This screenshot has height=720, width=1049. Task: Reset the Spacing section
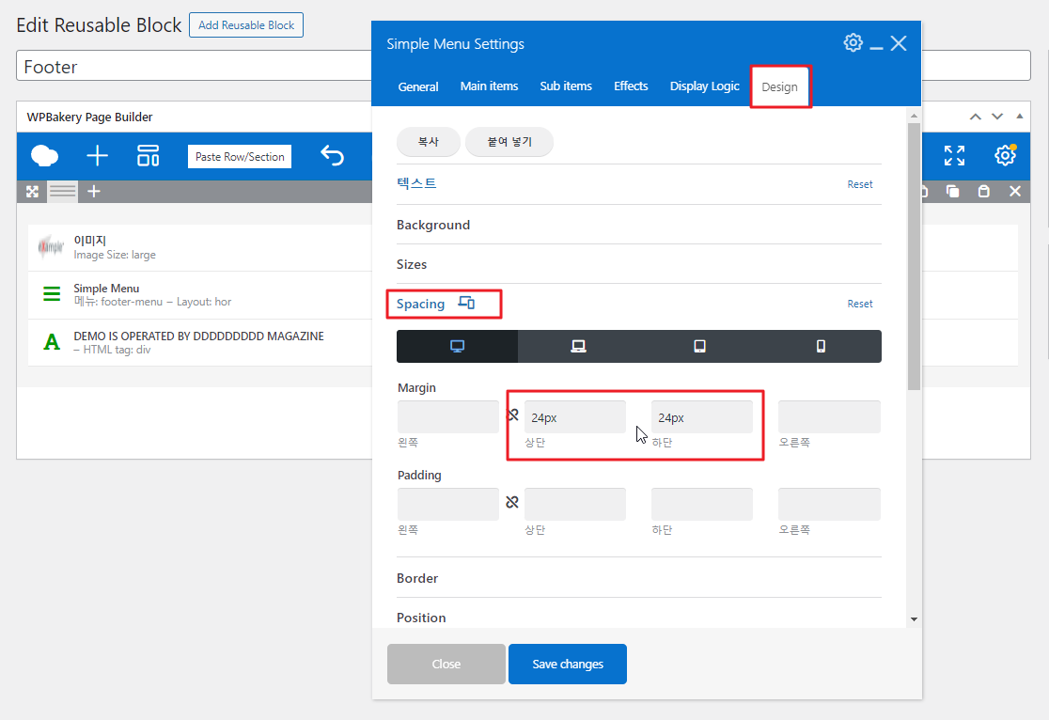[x=860, y=304]
